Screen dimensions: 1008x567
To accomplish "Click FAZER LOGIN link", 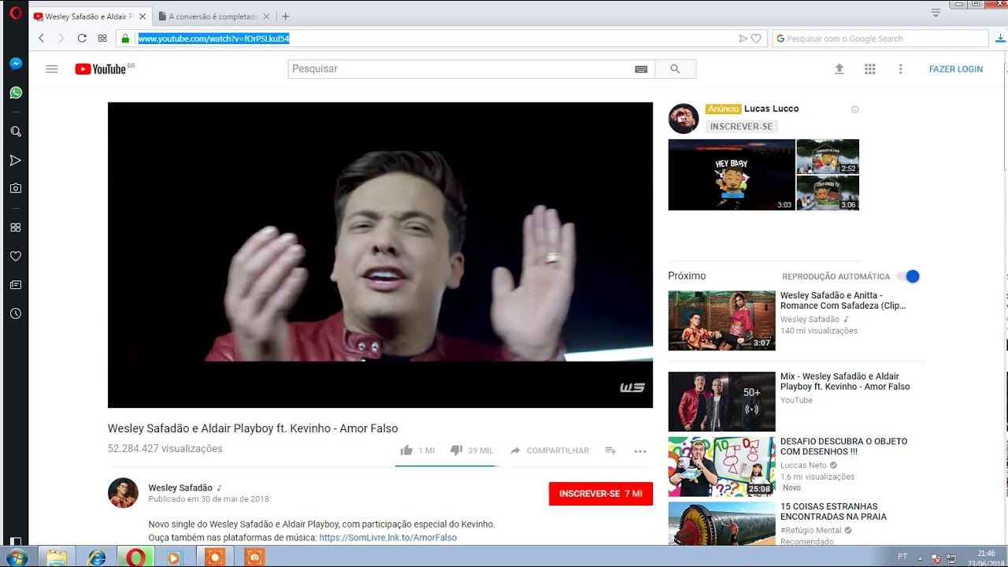I will (x=956, y=69).
